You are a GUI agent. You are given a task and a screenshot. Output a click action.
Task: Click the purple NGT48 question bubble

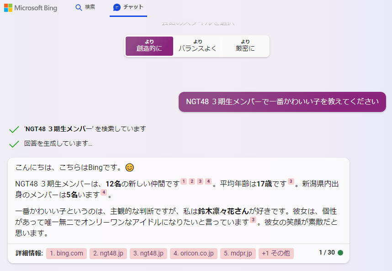click(x=282, y=102)
